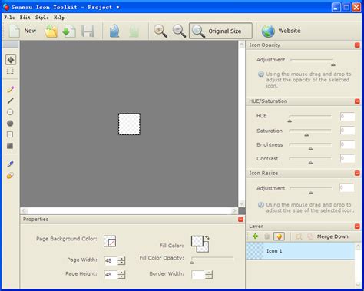The image size is (364, 291).
Task: Click the Icon Resize value field
Action: click(347, 187)
